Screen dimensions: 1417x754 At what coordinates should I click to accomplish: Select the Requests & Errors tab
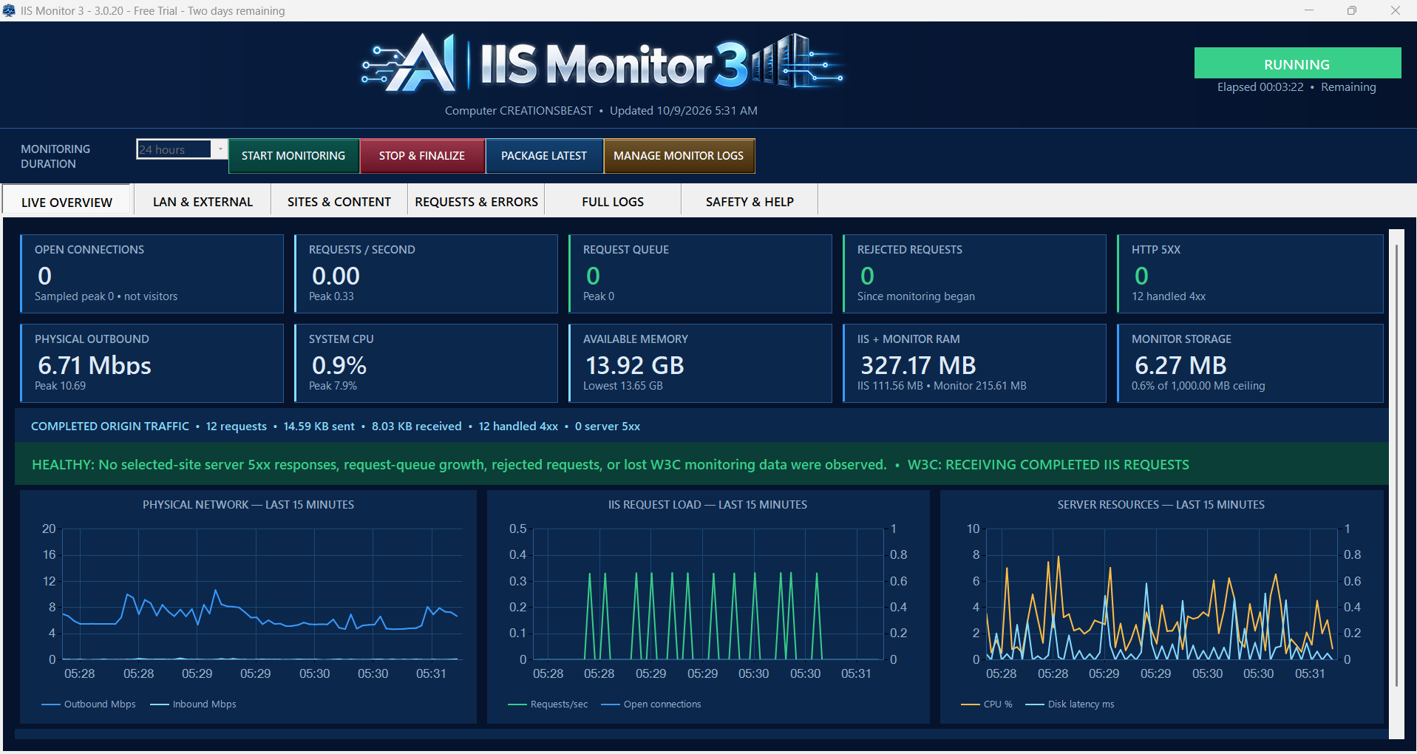tap(476, 201)
